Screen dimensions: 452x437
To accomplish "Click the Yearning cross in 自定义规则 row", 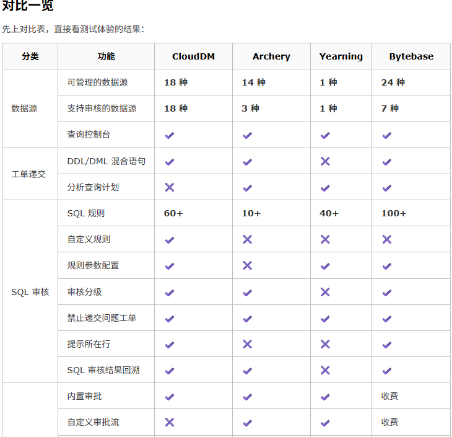I will click(x=325, y=239).
